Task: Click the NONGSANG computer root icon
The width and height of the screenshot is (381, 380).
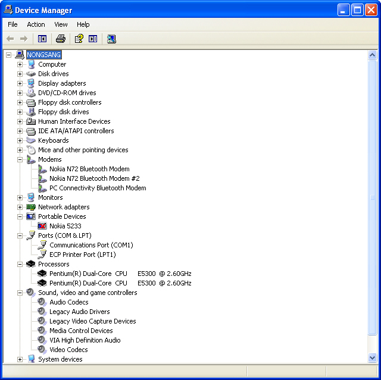Action: point(20,55)
